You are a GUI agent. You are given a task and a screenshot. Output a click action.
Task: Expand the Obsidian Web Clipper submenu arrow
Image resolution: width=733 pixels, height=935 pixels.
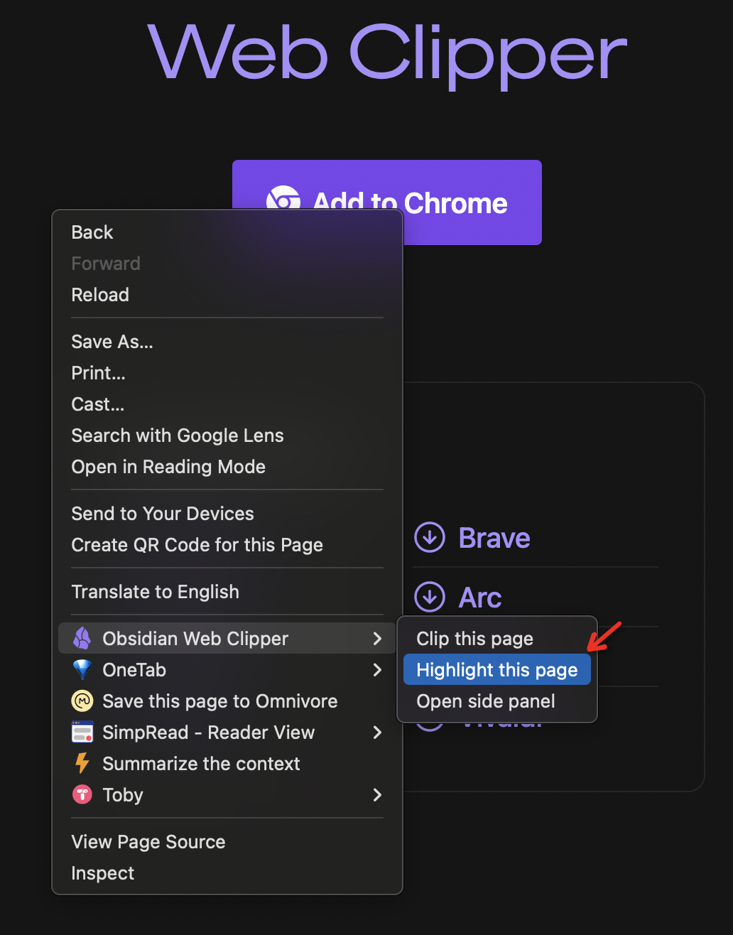(x=377, y=639)
